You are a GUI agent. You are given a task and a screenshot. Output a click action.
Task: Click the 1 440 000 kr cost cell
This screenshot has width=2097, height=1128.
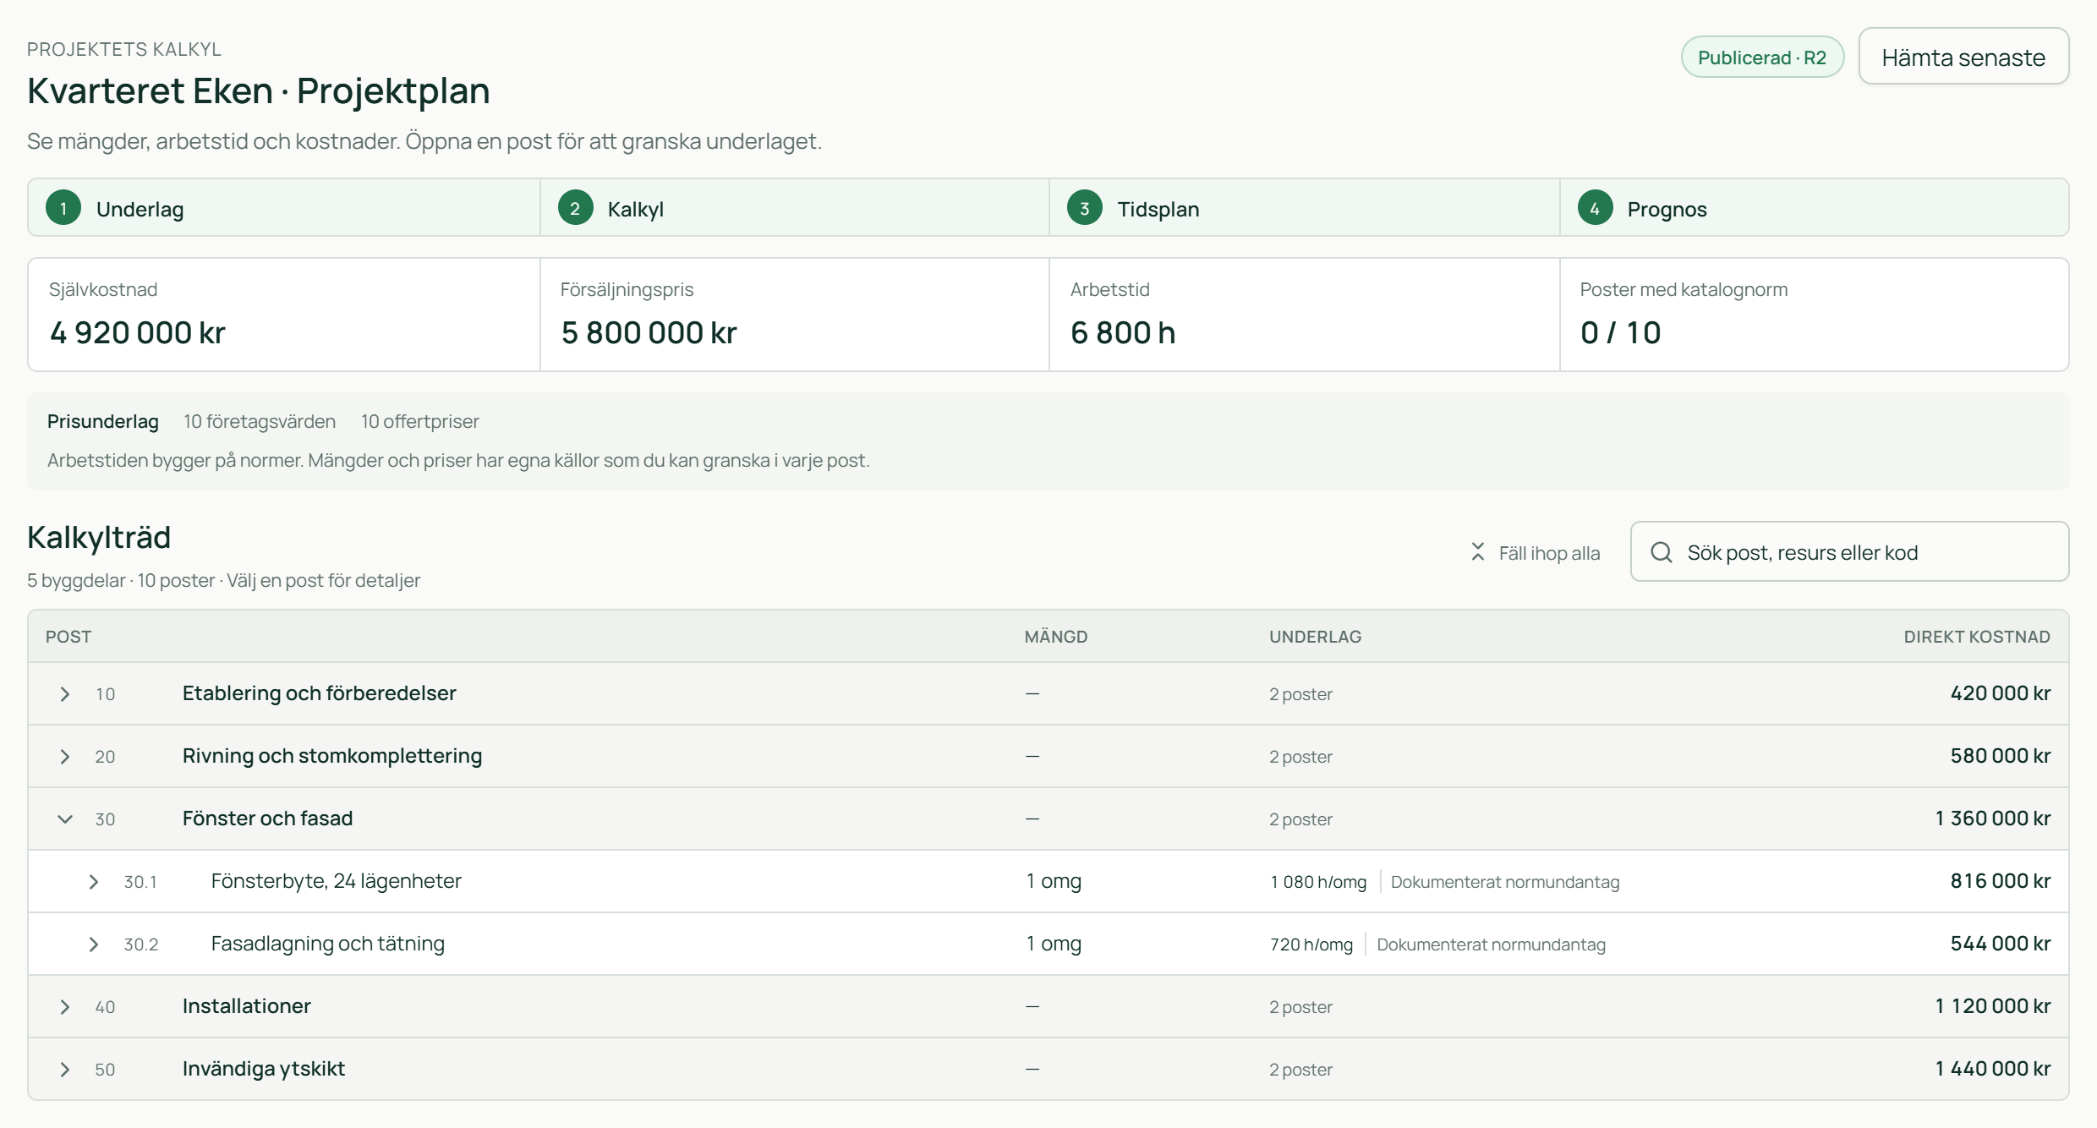(x=1993, y=1069)
